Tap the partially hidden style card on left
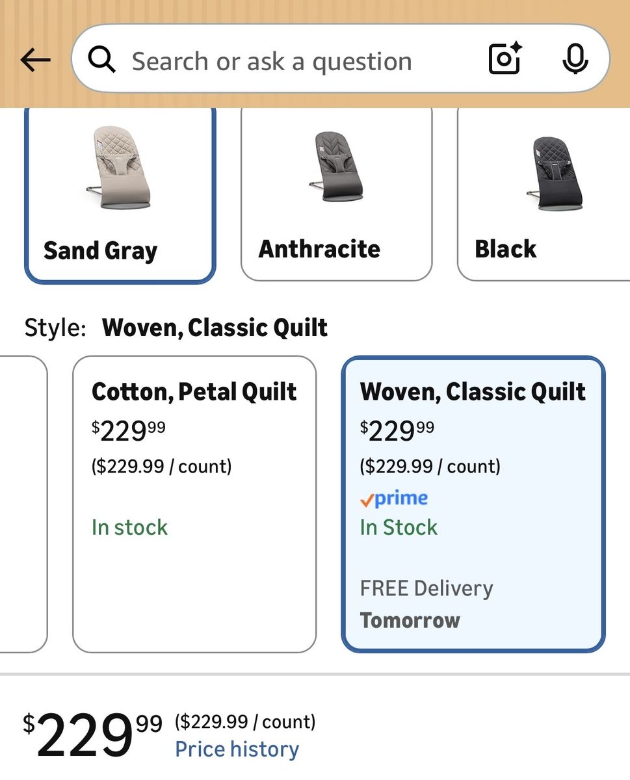 click(23, 504)
